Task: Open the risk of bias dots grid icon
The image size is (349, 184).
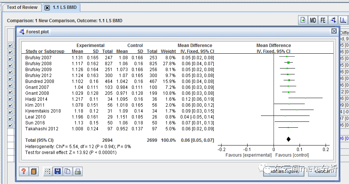Action: click(48, 171)
